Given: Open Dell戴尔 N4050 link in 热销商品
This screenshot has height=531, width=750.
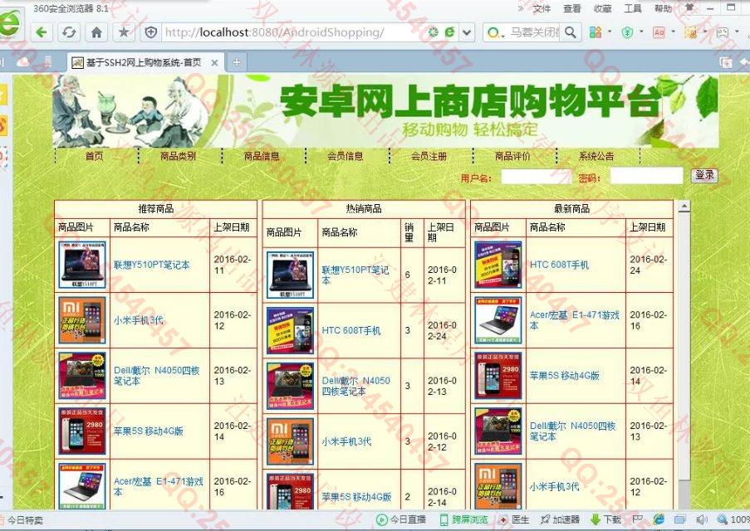Looking at the screenshot, I should [x=355, y=386].
